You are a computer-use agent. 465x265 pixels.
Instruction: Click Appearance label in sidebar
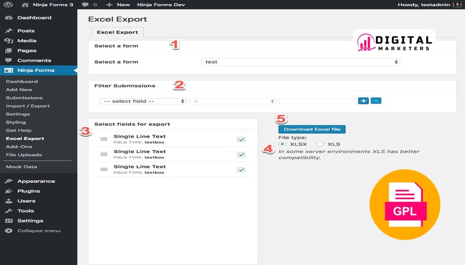36,181
